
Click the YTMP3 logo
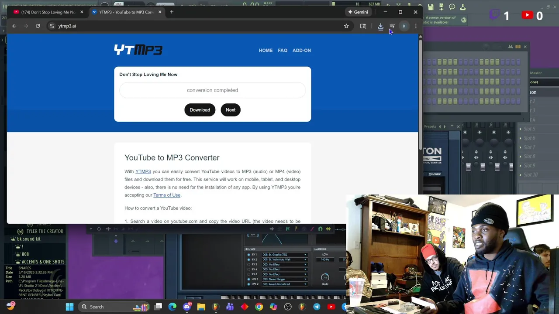138,50
